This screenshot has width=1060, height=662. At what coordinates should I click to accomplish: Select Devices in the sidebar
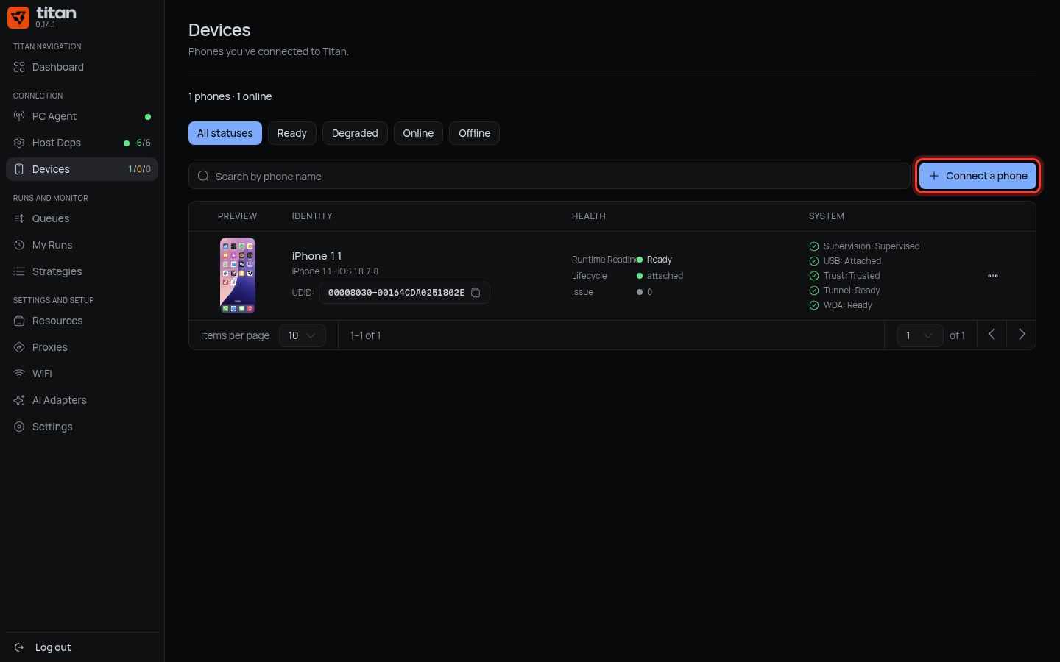click(82, 169)
